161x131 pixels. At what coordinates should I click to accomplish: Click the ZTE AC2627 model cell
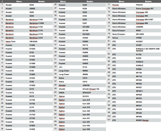click(148, 41)
